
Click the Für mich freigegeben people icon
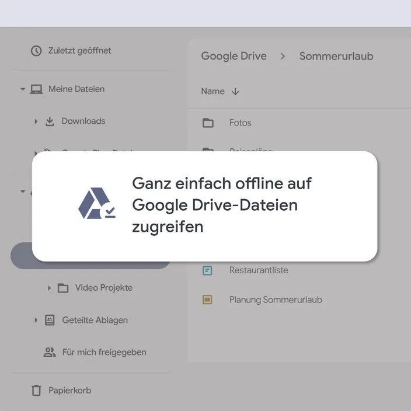click(x=50, y=352)
